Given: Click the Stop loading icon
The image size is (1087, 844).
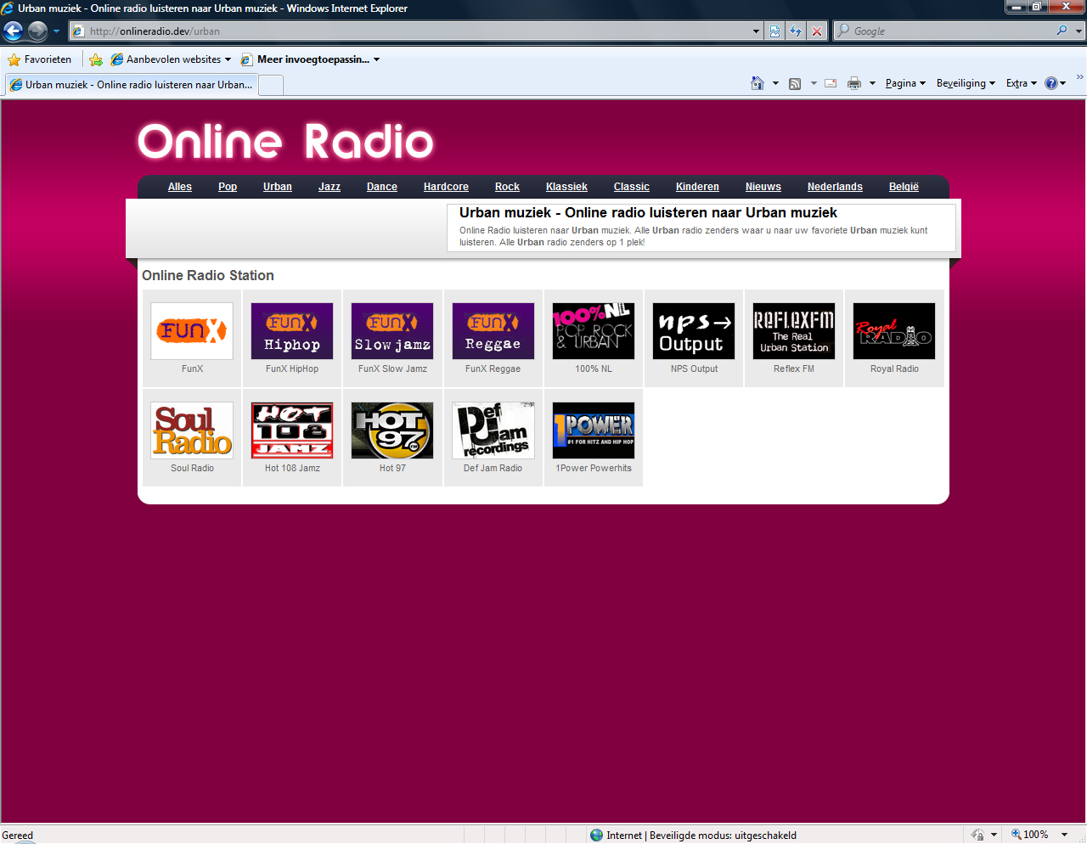Looking at the screenshot, I should 817,31.
